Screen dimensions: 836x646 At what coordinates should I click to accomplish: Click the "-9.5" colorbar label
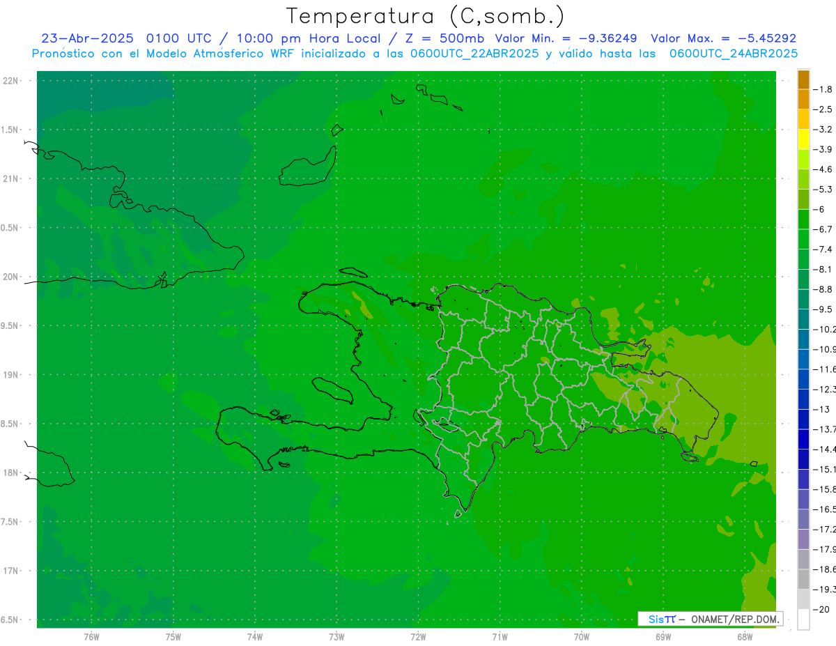point(824,309)
